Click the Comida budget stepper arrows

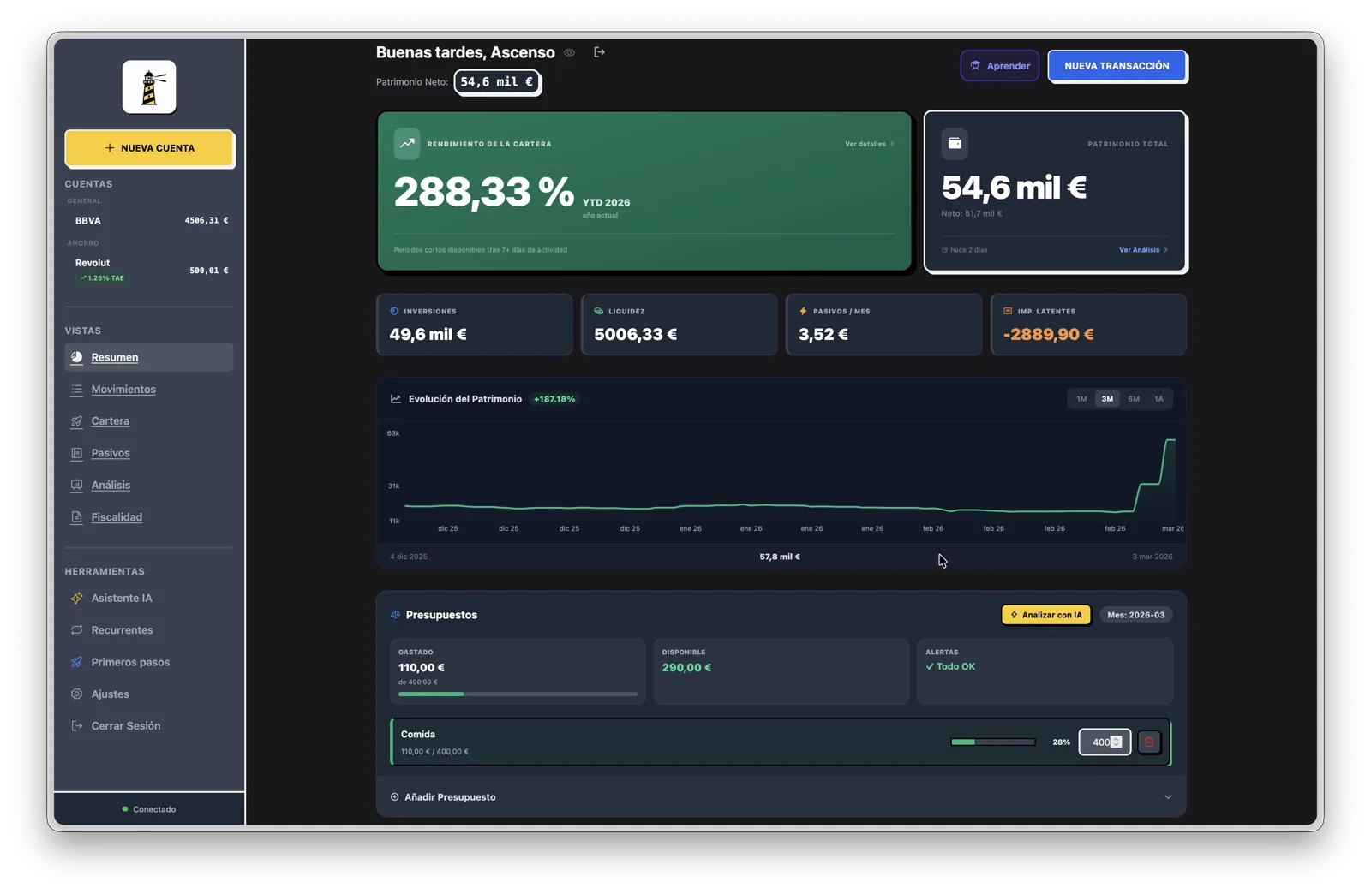1116,742
